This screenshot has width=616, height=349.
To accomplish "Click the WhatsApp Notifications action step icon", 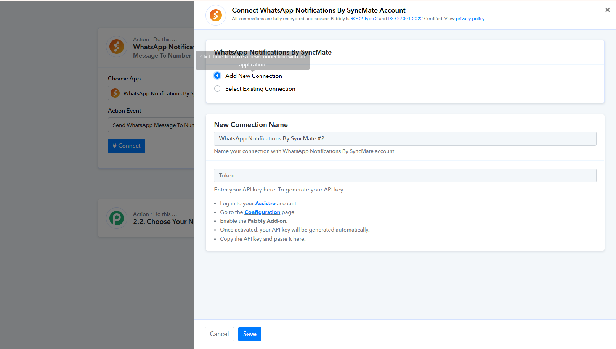I will [x=117, y=47].
